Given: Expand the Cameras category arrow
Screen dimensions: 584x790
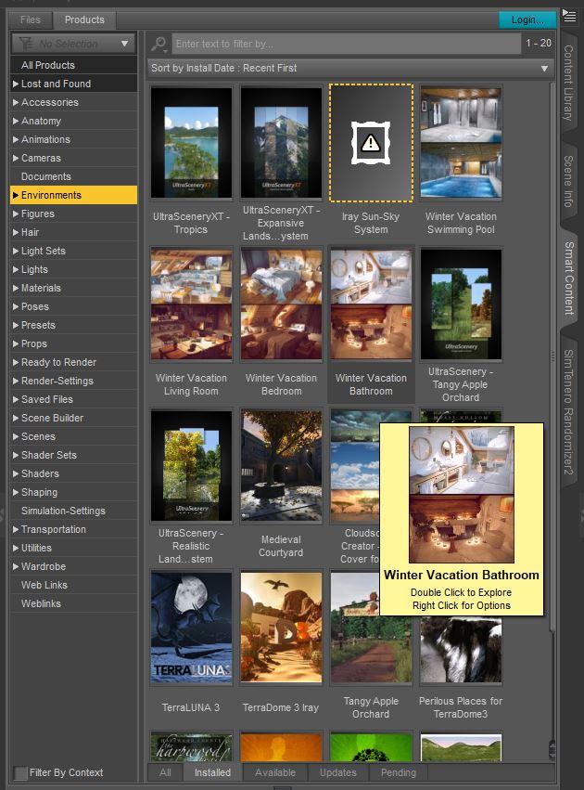Looking at the screenshot, I should 16,158.
